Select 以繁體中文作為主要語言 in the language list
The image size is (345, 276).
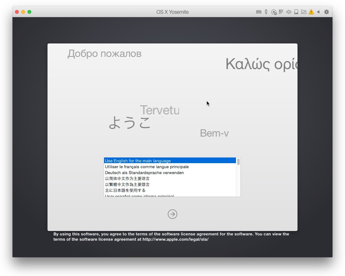pos(170,184)
